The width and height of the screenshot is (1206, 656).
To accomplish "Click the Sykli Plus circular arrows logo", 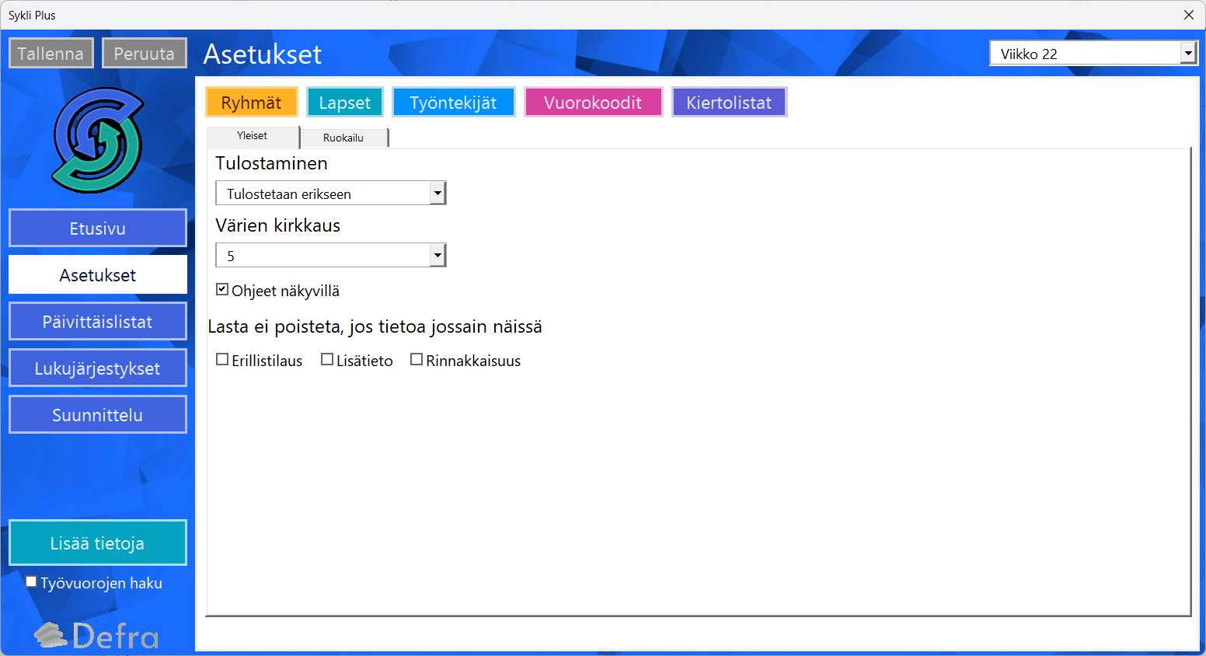I will (98, 140).
